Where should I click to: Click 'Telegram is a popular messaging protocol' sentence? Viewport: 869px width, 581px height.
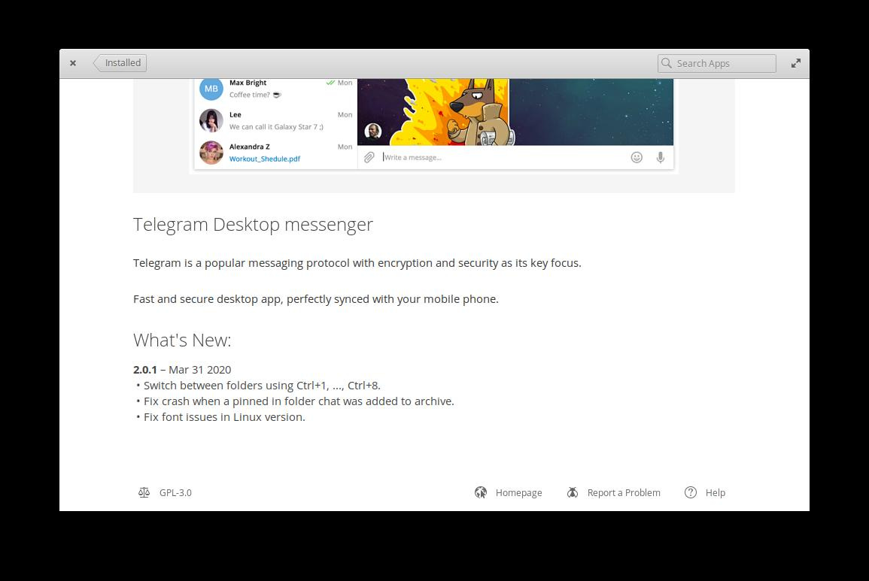tap(357, 263)
